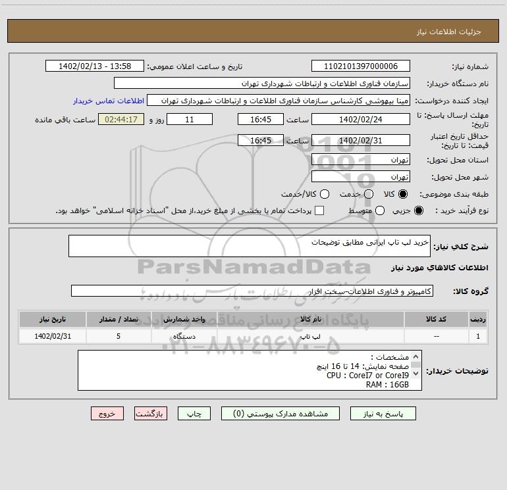Click the دستگاه unit cell
507x490 pixels.
(184, 336)
